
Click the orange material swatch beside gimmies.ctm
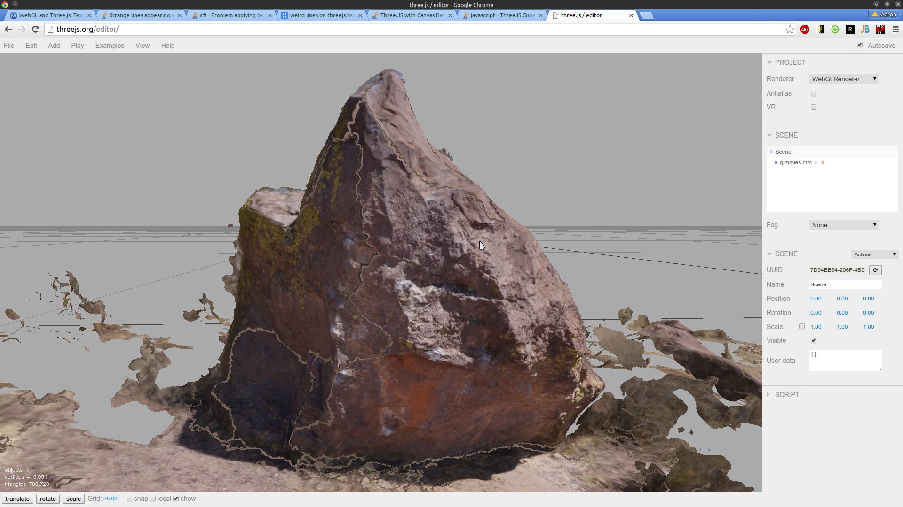823,162
